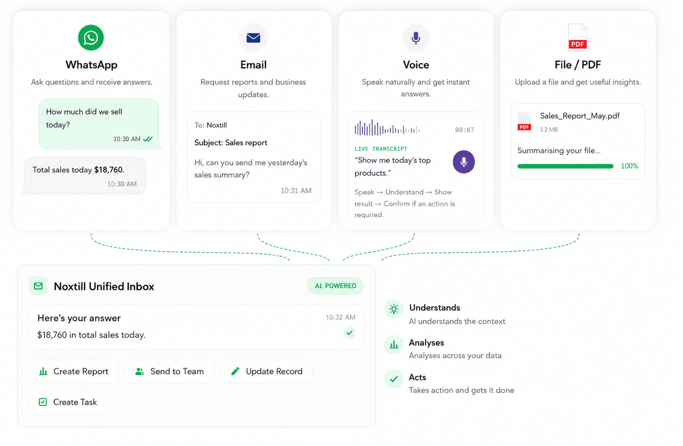Screen dimensions: 683x446
Task: Click the 'To: Noxtill' email field
Action: [x=210, y=125]
